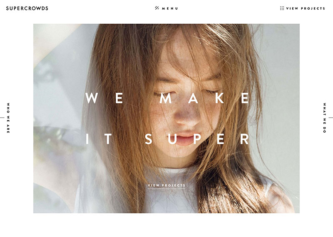
Task: Click the dotted grid projects icon
Action: (282, 8)
